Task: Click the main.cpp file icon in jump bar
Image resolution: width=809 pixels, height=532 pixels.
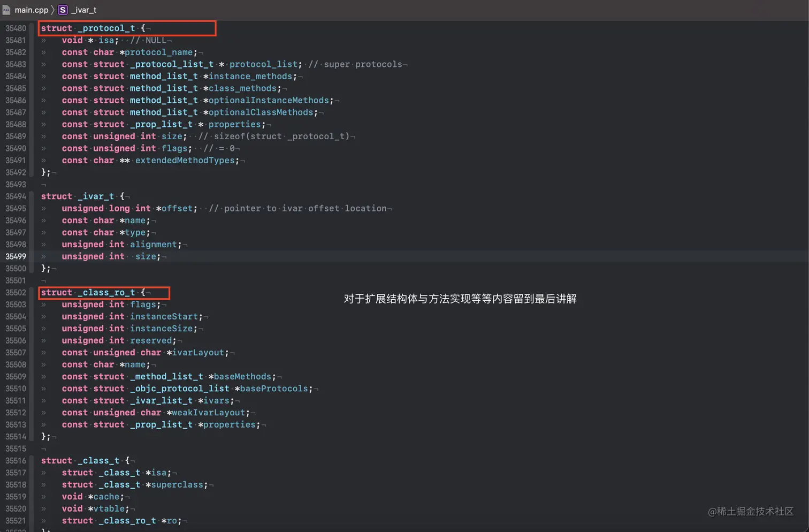Action: (6, 10)
